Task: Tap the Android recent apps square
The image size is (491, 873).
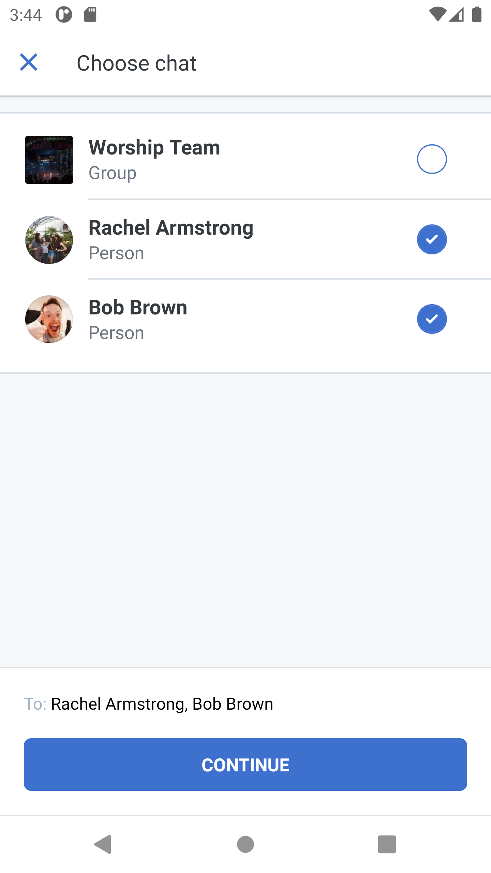Action: (387, 844)
